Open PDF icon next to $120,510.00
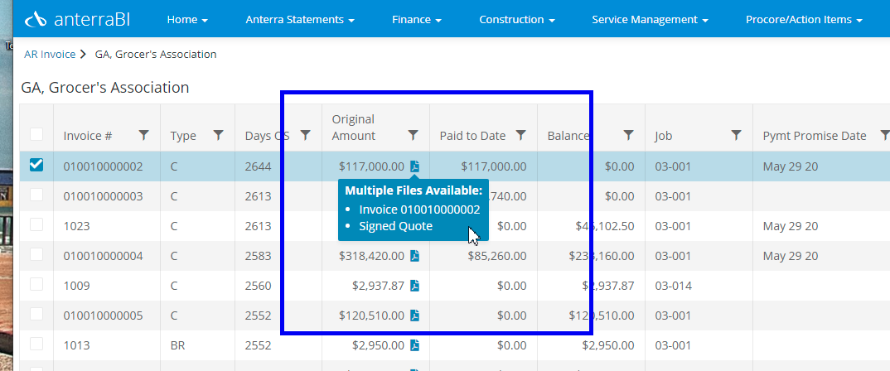This screenshot has height=371, width=890. pos(415,316)
